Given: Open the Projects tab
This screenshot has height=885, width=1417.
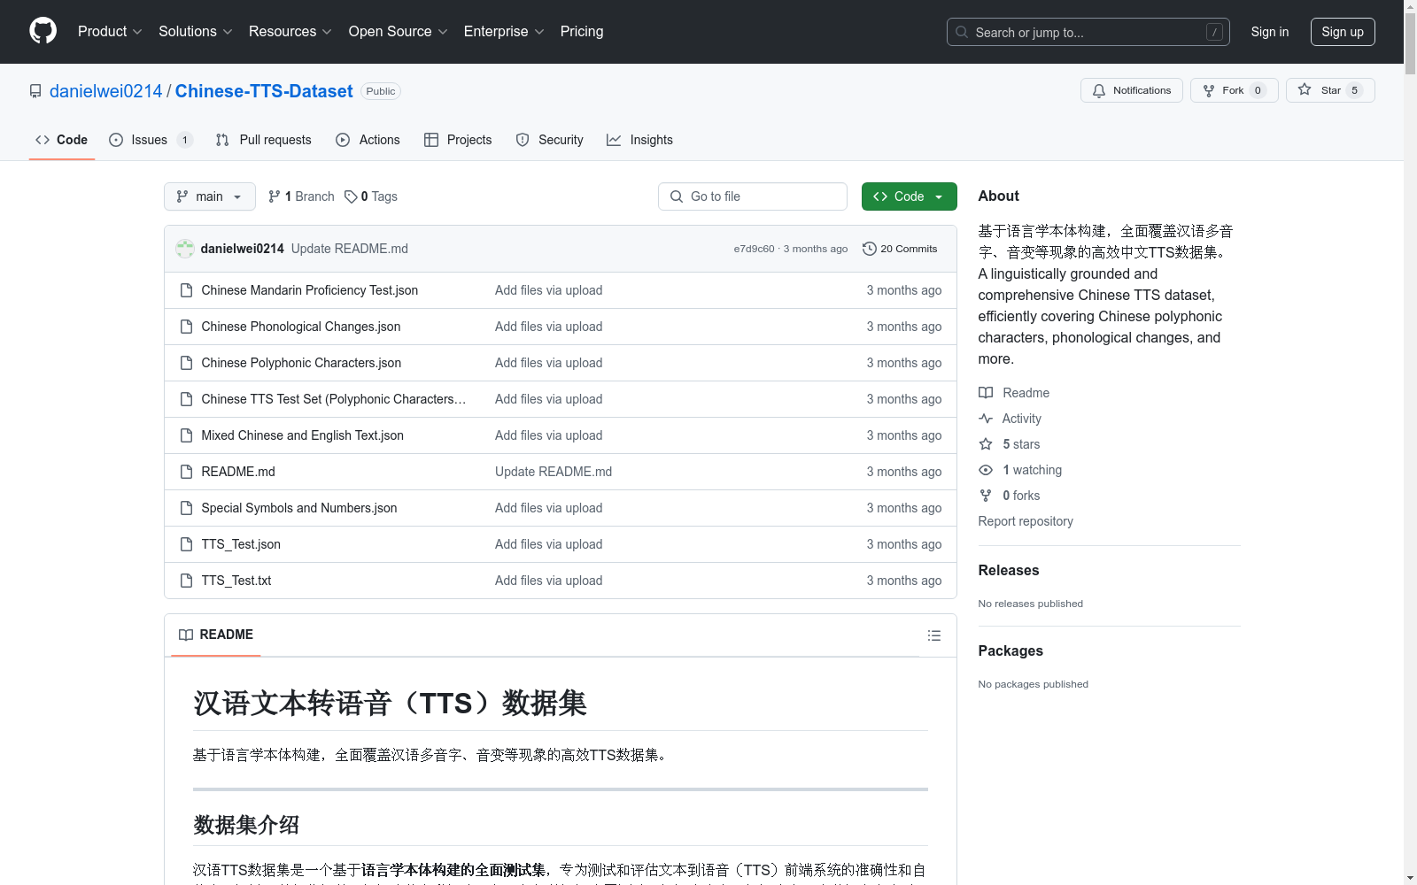Looking at the screenshot, I should click(458, 140).
